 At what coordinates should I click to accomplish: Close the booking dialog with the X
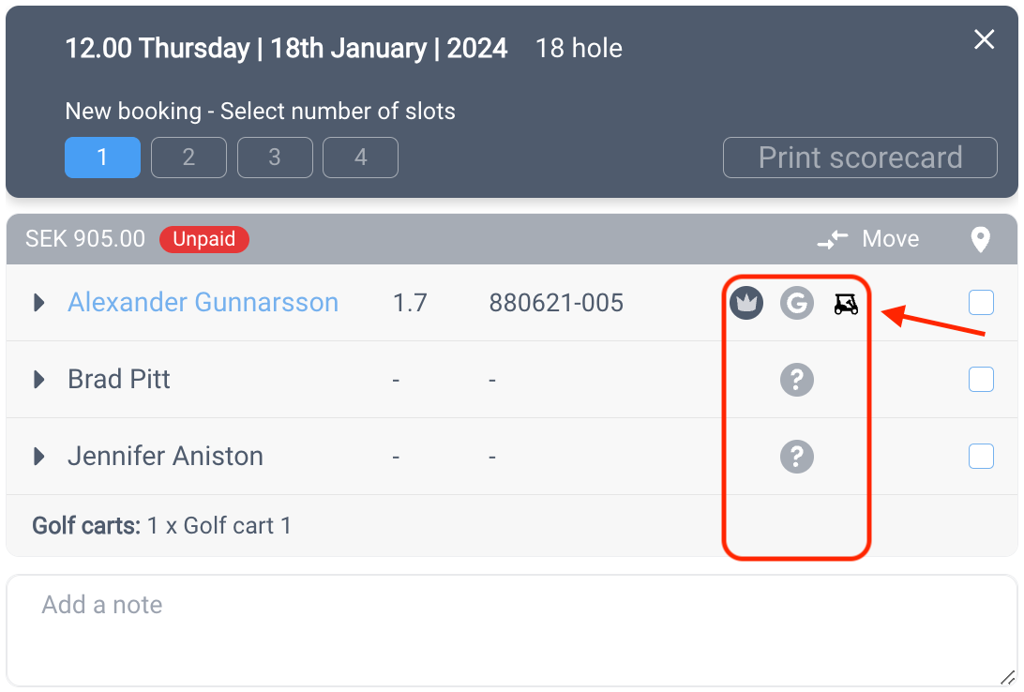[985, 39]
